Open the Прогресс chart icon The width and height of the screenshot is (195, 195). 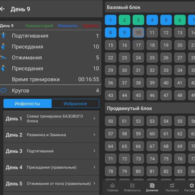pyautogui.click(x=172, y=186)
